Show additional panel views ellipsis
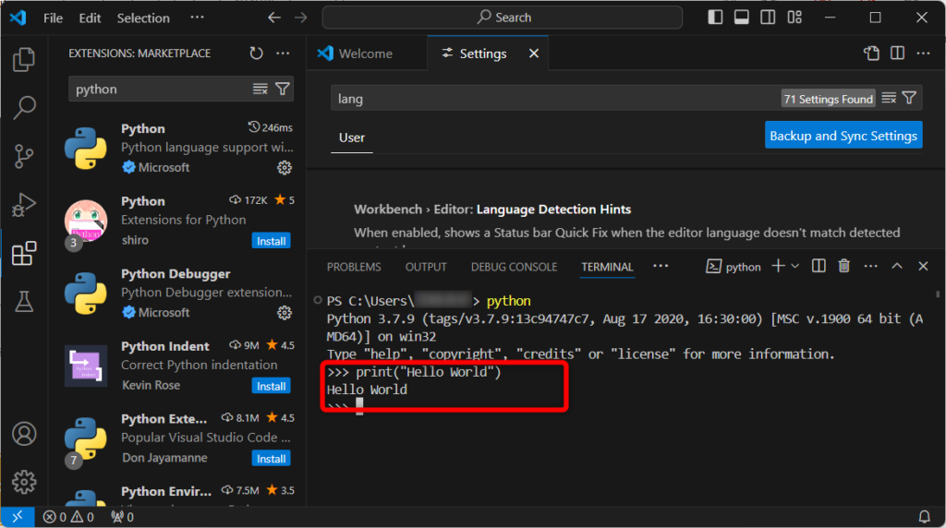This screenshot has height=528, width=946. [661, 266]
